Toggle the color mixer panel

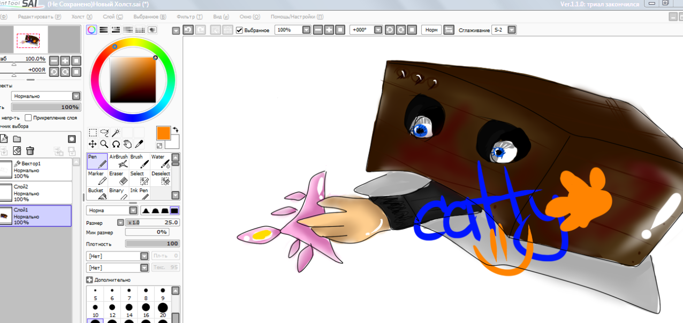point(128,30)
